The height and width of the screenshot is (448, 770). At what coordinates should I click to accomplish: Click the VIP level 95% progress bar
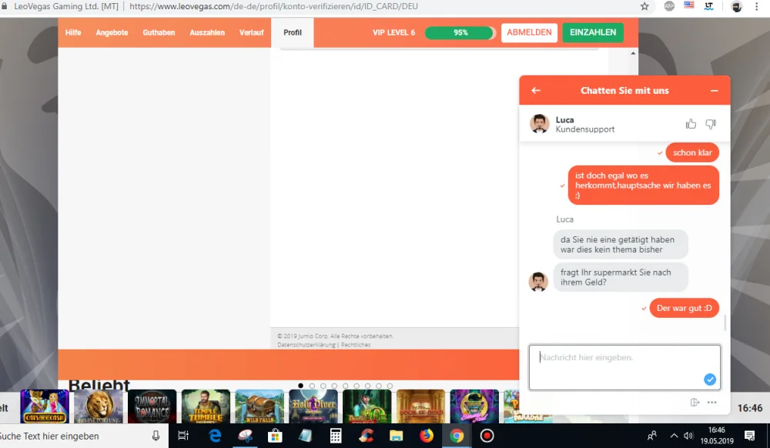460,32
